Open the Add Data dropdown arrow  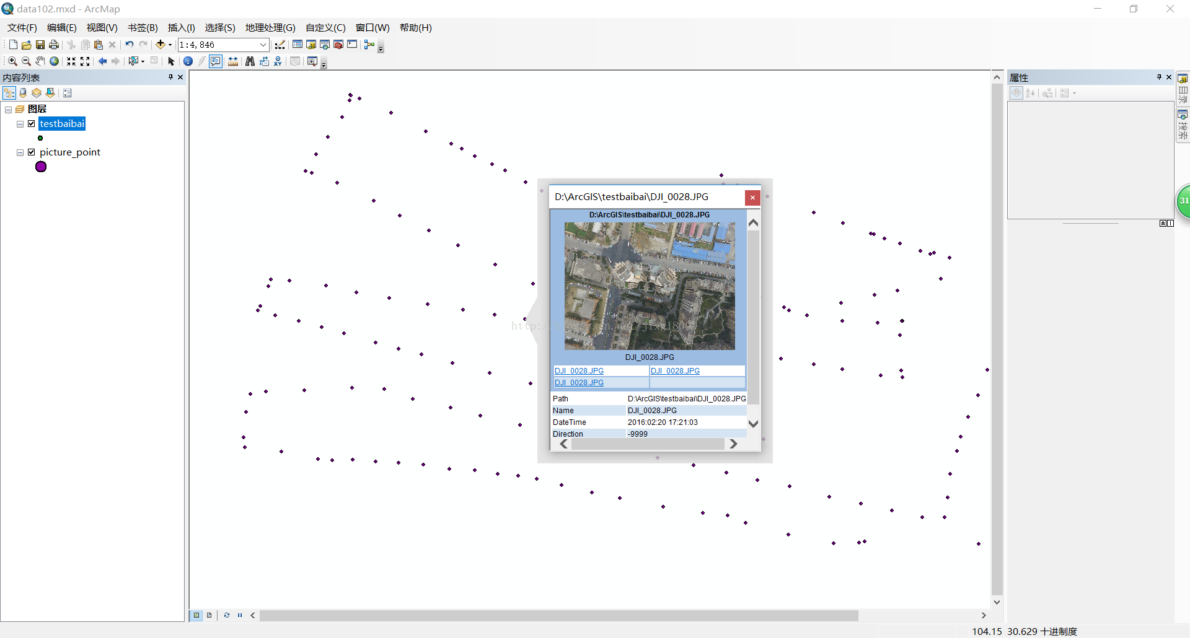coord(170,45)
